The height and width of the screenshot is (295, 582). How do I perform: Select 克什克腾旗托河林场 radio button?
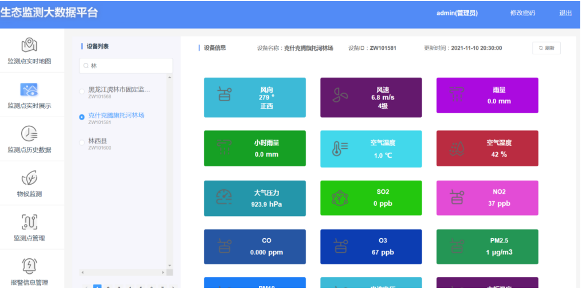(82, 117)
